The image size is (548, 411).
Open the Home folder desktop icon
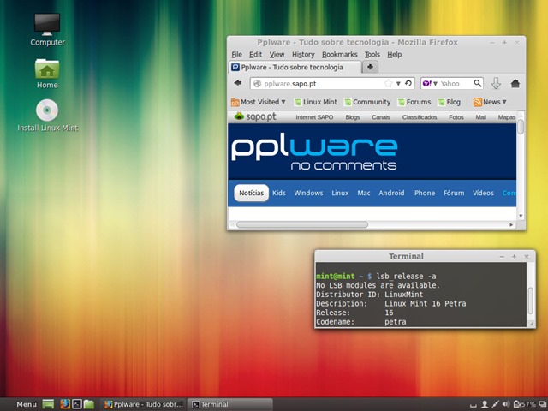point(47,74)
